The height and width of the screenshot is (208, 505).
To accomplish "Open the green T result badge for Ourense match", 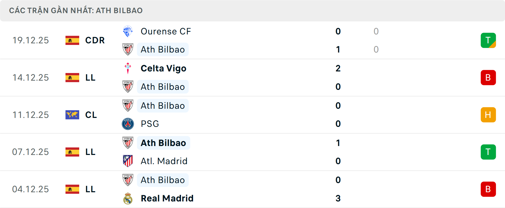I will 488,40.
